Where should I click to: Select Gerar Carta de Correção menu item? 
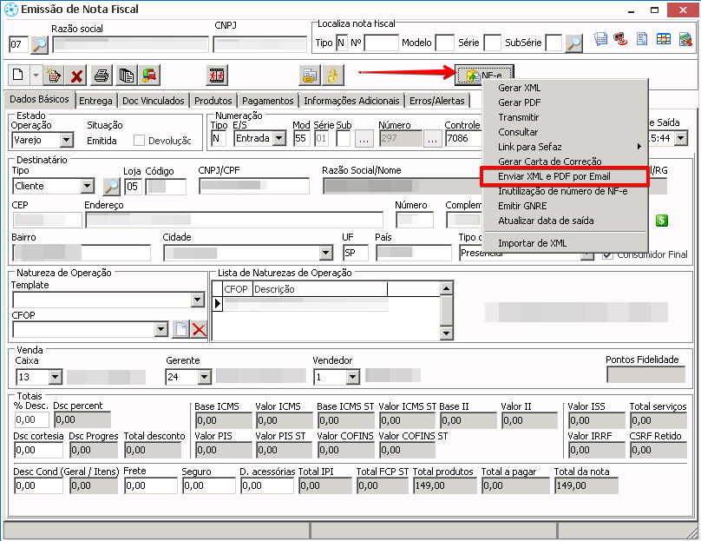566,162
